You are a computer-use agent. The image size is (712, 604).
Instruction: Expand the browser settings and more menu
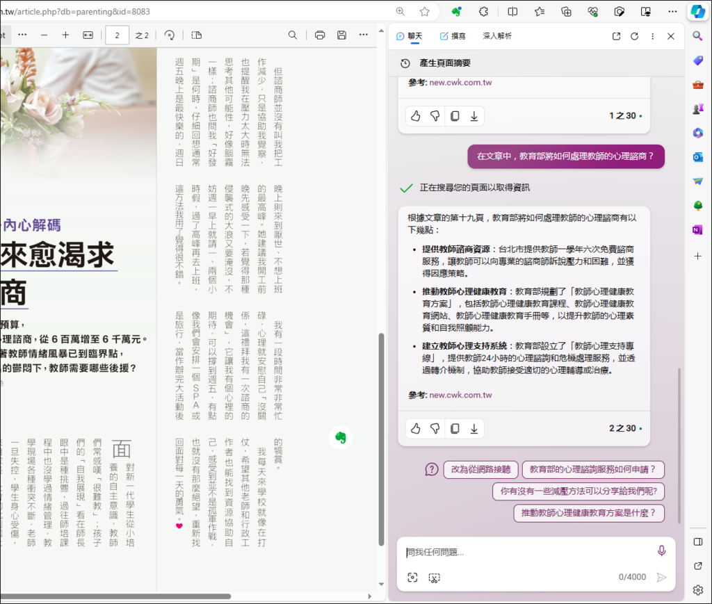pyautogui.click(x=672, y=12)
